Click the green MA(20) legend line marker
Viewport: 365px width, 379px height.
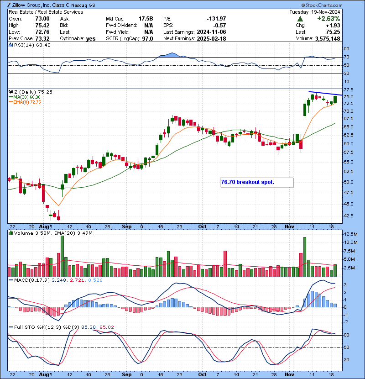point(10,97)
